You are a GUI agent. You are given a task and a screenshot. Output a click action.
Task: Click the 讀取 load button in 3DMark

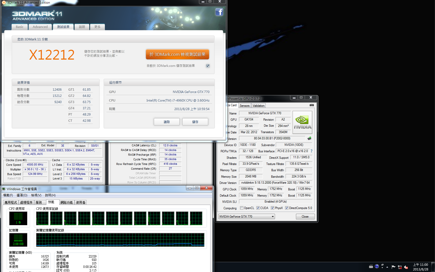click(167, 122)
